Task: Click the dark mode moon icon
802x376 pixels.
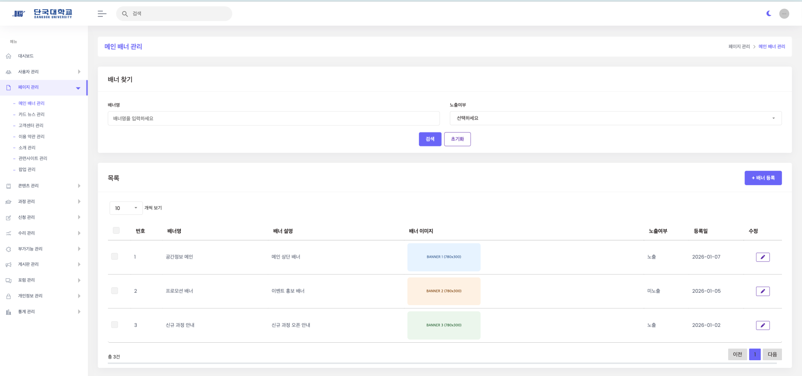Action: pyautogui.click(x=769, y=14)
